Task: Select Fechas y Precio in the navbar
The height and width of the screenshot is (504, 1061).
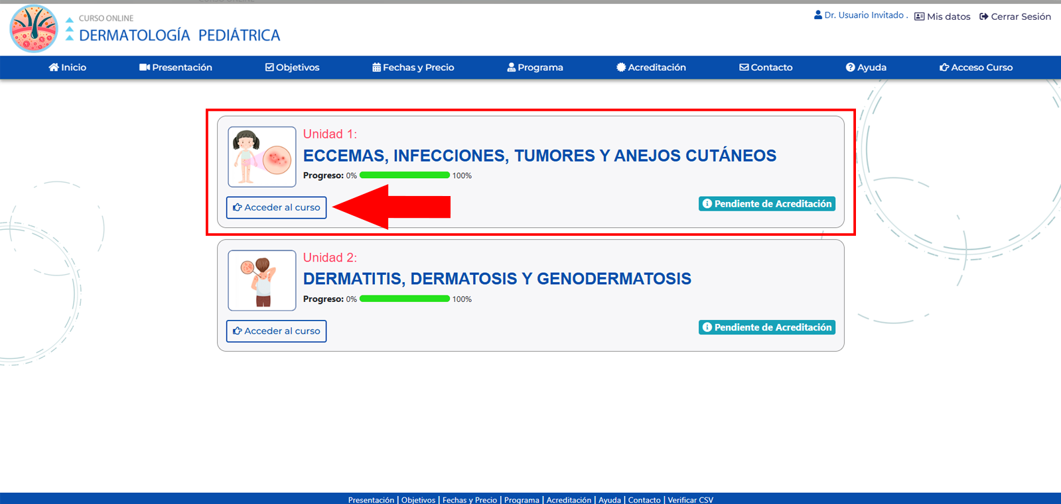Action: pos(413,68)
